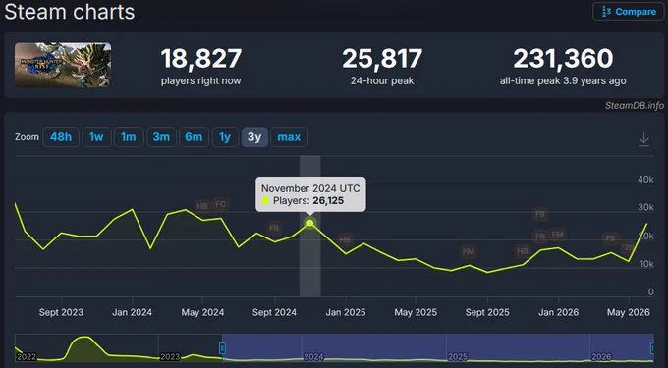Click the Sept 2025 axis label

click(x=487, y=312)
